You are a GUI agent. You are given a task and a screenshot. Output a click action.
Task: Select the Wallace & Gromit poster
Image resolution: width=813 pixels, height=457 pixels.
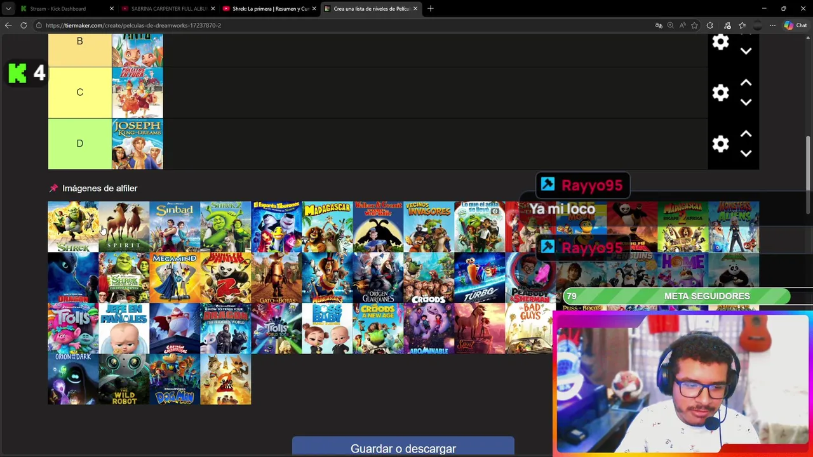click(378, 227)
